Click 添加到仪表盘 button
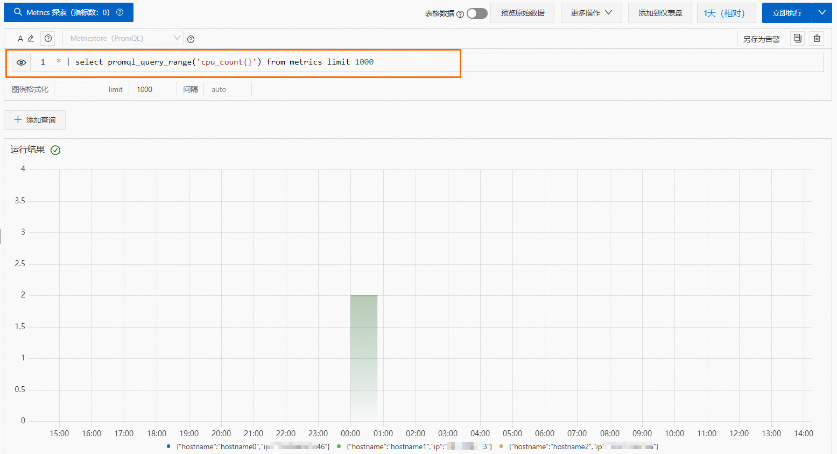Image resolution: width=837 pixels, height=454 pixels. pos(660,13)
